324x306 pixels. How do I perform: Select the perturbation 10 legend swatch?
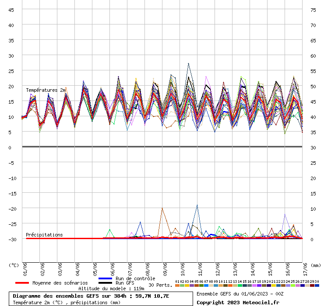[x=221, y=285]
